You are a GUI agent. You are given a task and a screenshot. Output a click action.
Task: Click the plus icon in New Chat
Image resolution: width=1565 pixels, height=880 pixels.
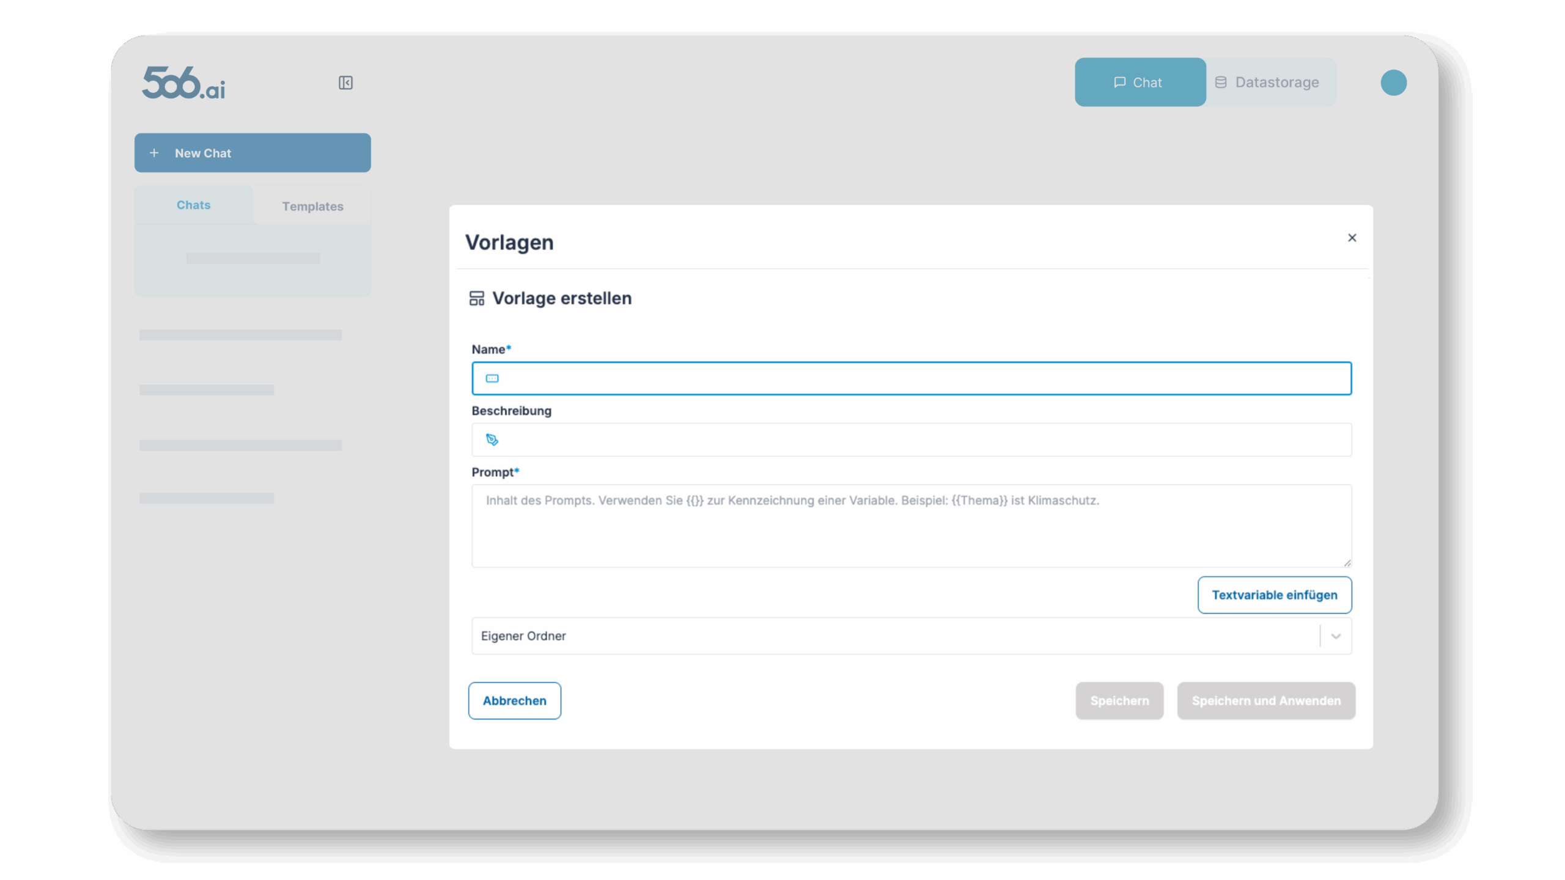click(154, 153)
